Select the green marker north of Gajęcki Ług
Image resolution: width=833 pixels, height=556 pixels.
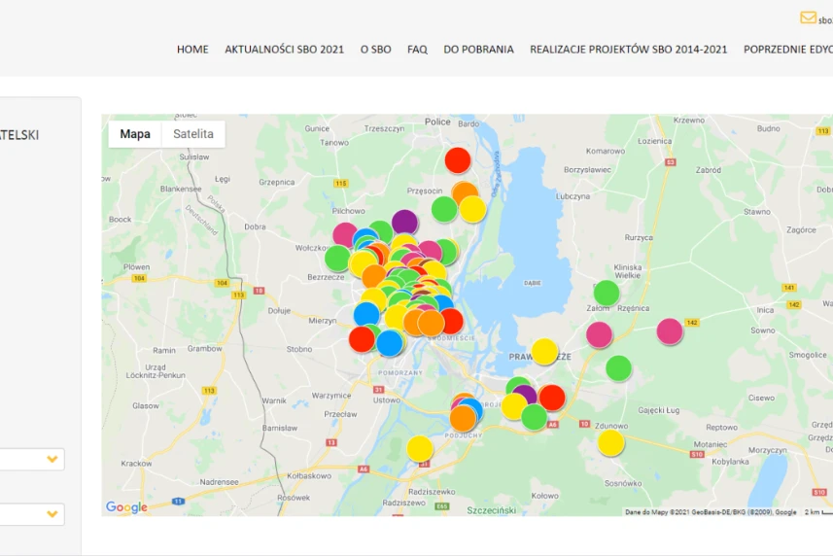coord(618,368)
